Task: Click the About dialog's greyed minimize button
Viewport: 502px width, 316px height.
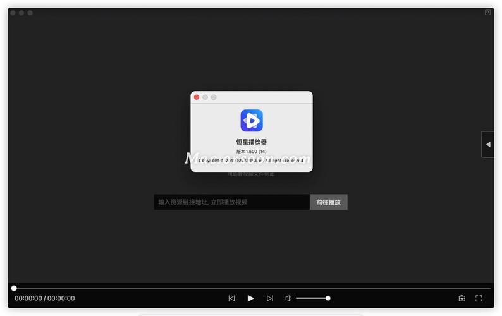Action: (x=205, y=97)
